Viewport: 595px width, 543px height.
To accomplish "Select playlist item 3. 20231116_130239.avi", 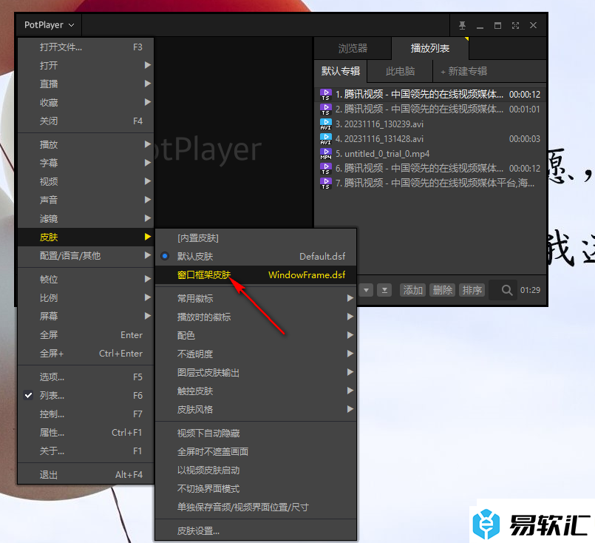I will tap(430, 124).
